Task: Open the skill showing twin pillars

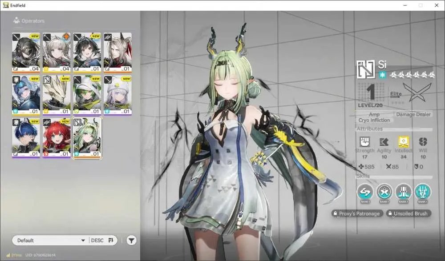Action: pos(403,192)
